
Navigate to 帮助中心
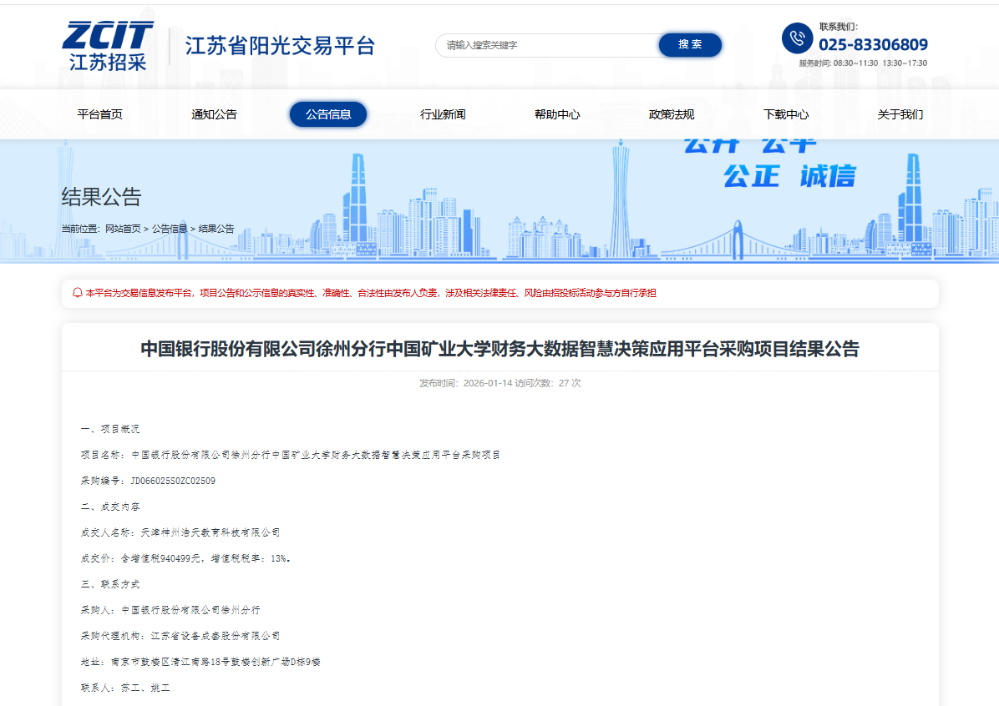tap(557, 114)
